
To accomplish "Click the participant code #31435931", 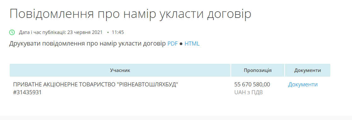I will [27, 92].
